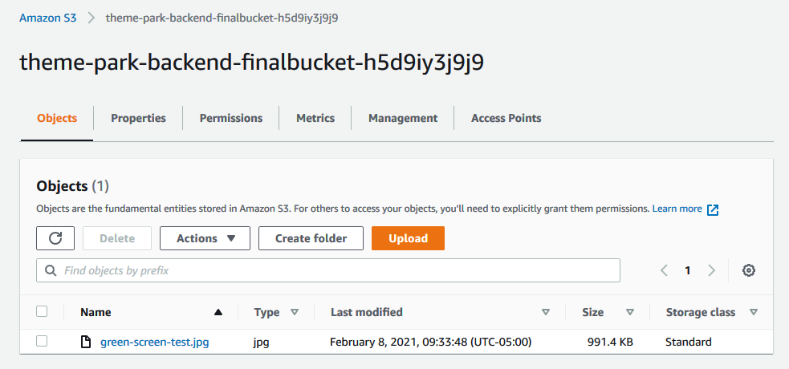Screen dimensions: 789x369
Task: Click the Create folder button
Action: coord(311,238)
